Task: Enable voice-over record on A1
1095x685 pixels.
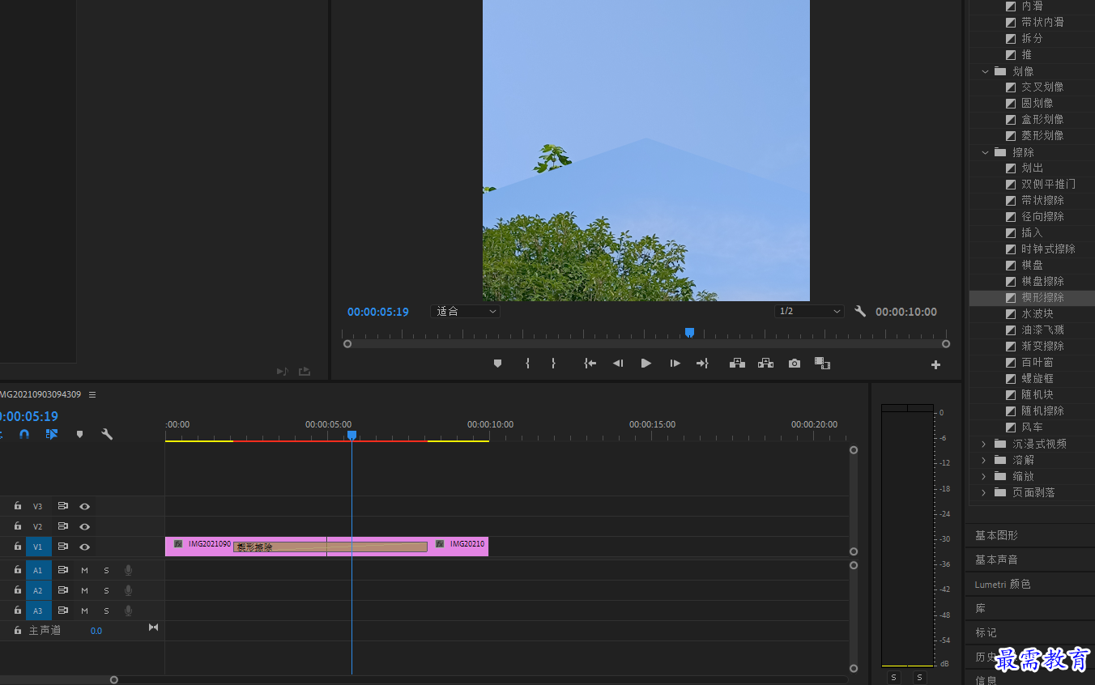Action: (128, 570)
